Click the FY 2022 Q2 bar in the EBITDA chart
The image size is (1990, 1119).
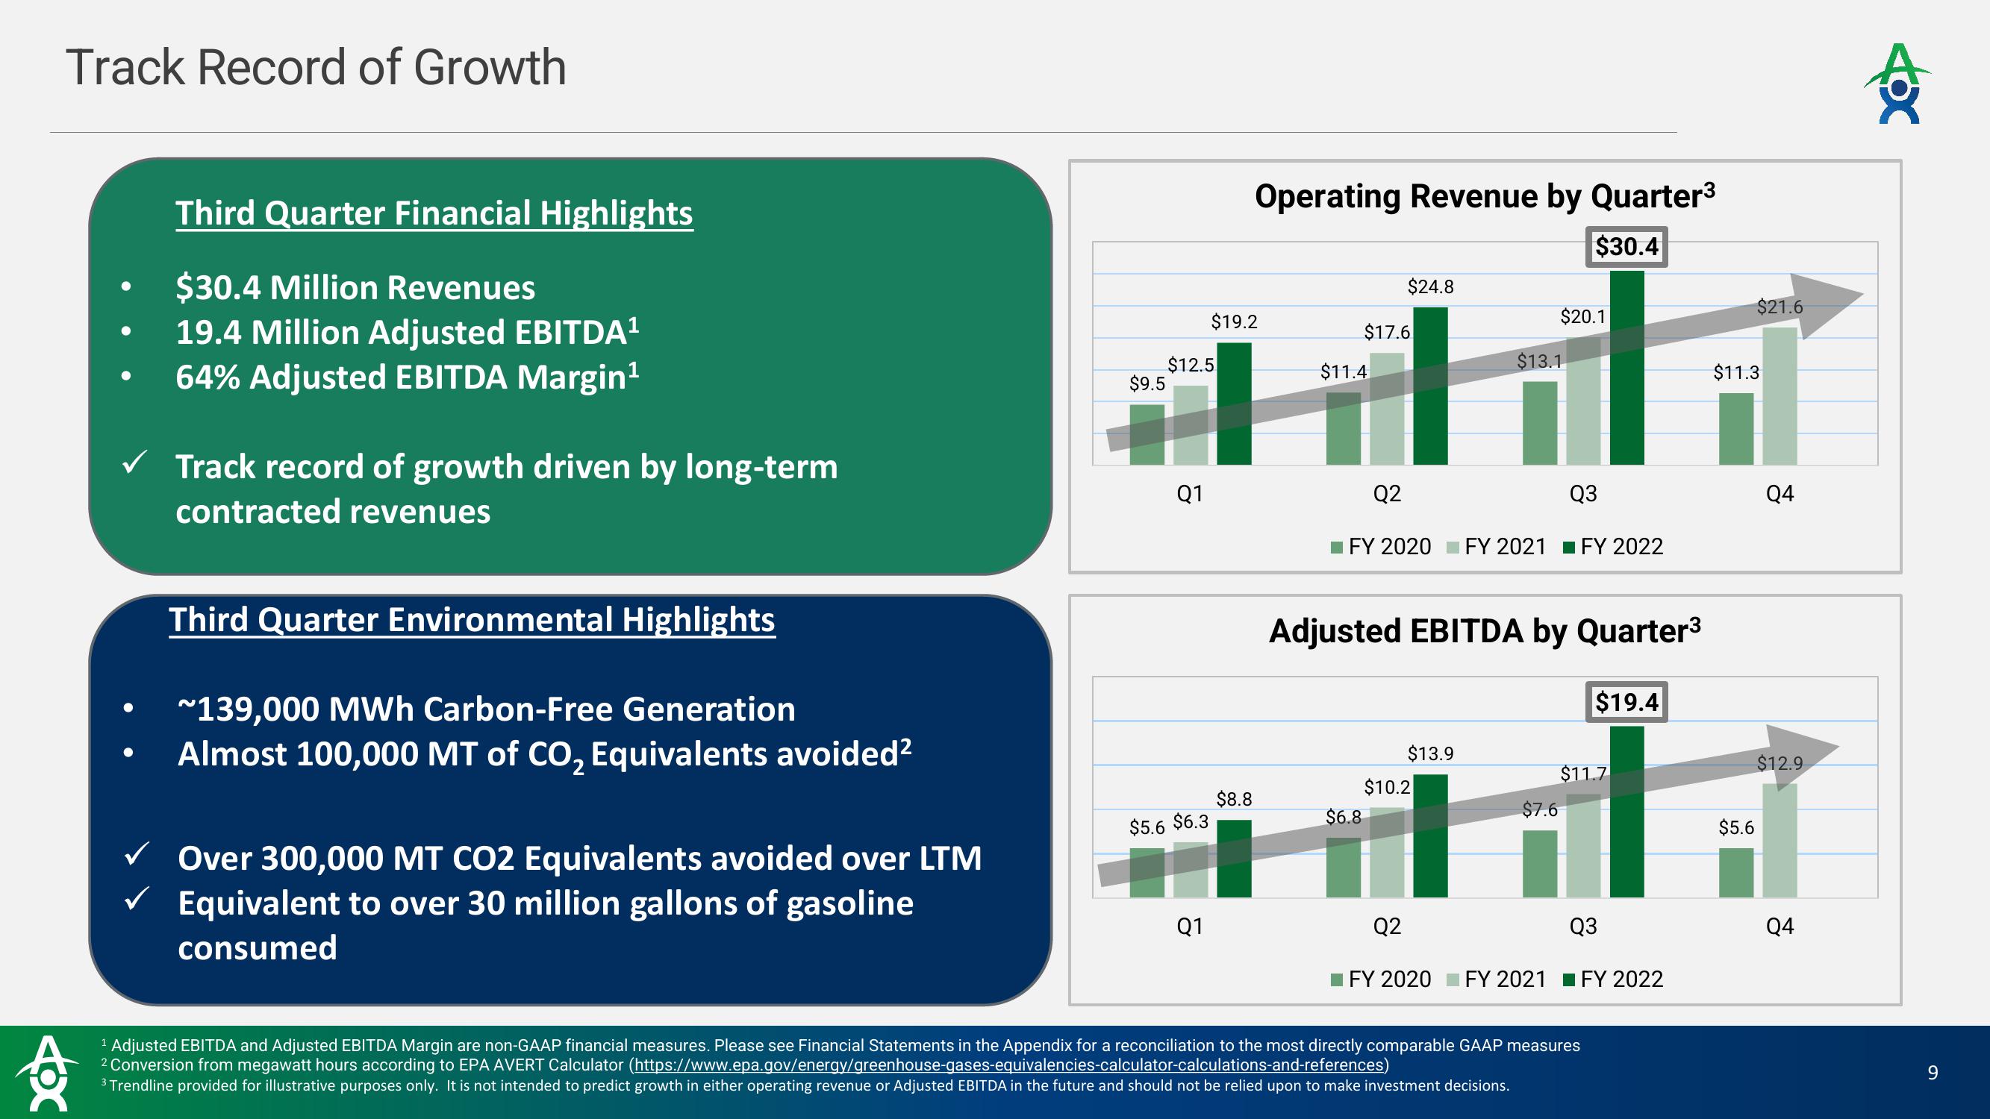[1430, 836]
